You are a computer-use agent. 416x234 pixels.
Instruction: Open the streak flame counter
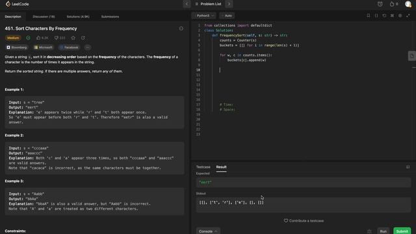pos(394,4)
